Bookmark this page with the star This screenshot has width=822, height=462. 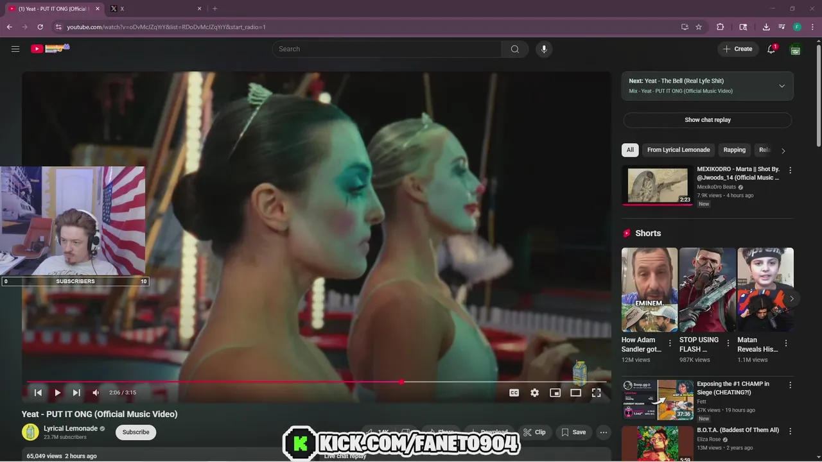point(699,27)
